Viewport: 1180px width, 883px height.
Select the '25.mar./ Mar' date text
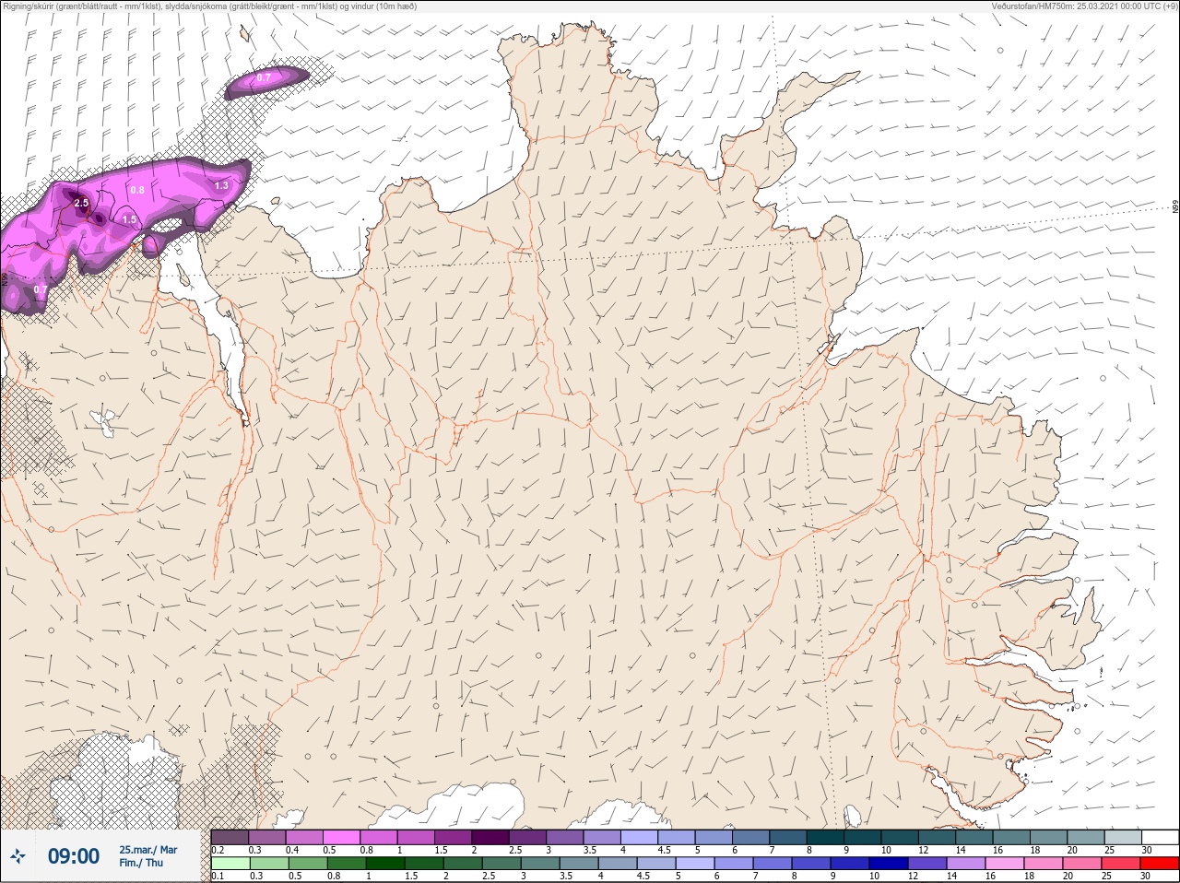pos(148,850)
